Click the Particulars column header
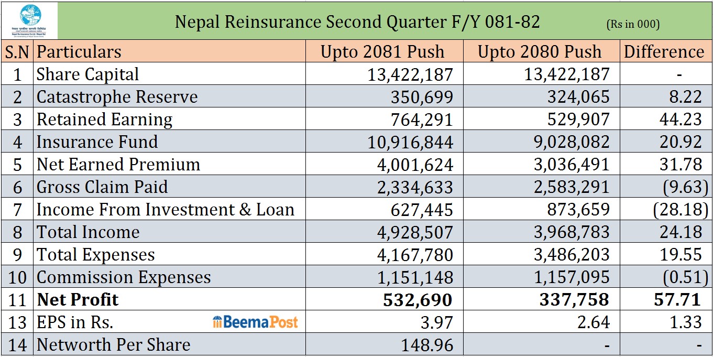The height and width of the screenshot is (357, 713). (x=79, y=52)
